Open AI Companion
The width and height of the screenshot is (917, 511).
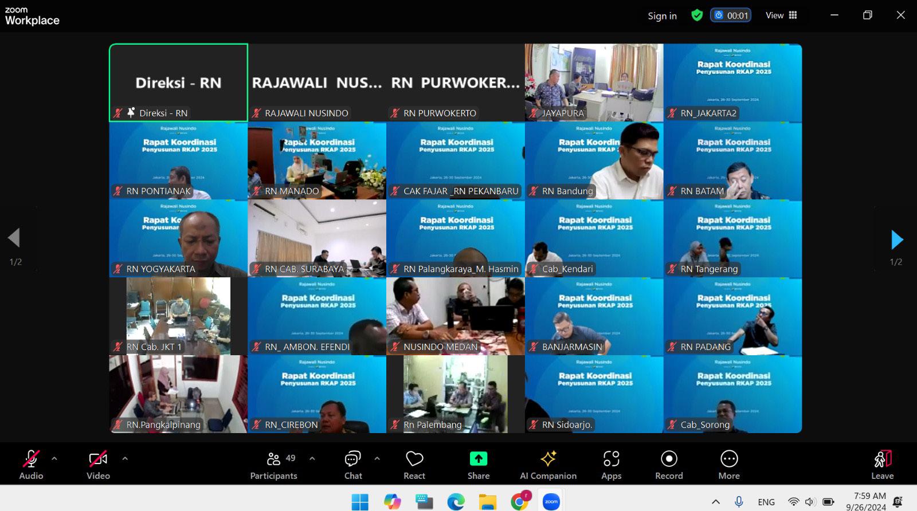(x=548, y=465)
